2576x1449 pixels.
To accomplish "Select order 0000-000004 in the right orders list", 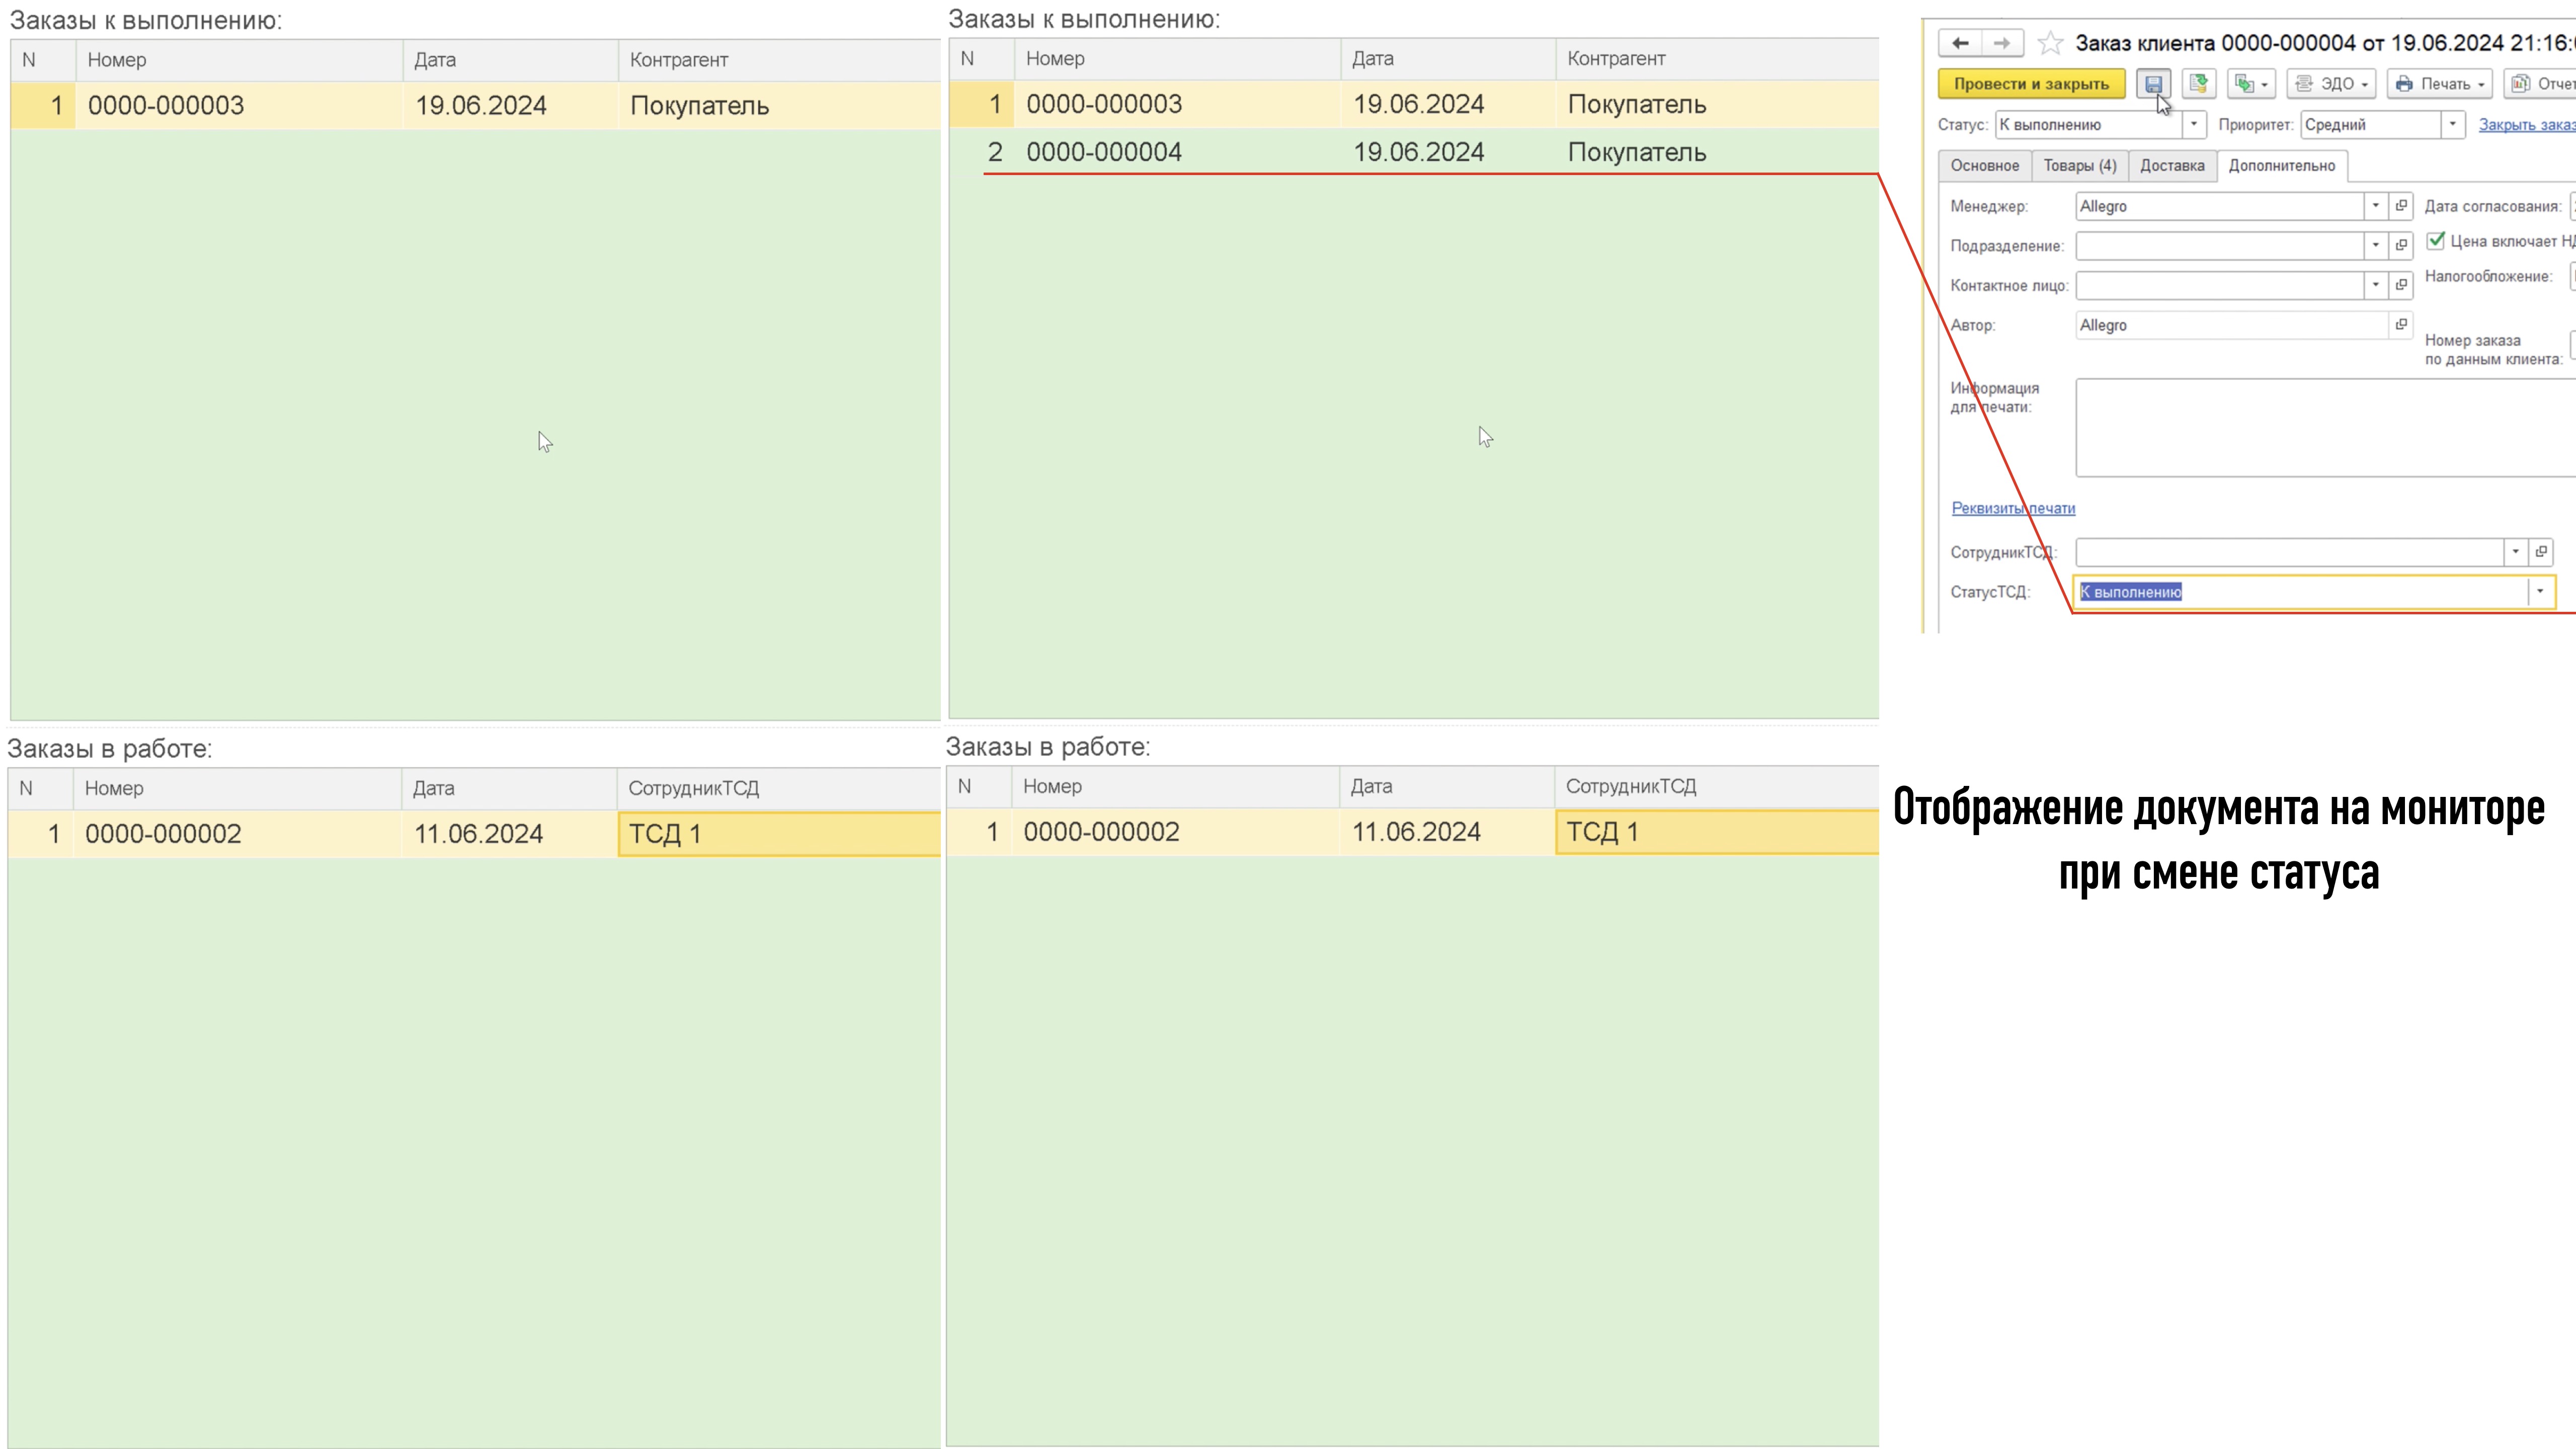I will coord(1414,152).
